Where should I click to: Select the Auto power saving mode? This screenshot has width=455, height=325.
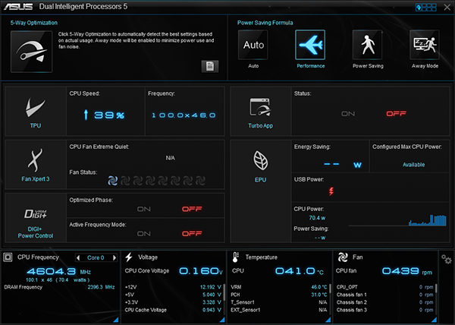pos(253,45)
